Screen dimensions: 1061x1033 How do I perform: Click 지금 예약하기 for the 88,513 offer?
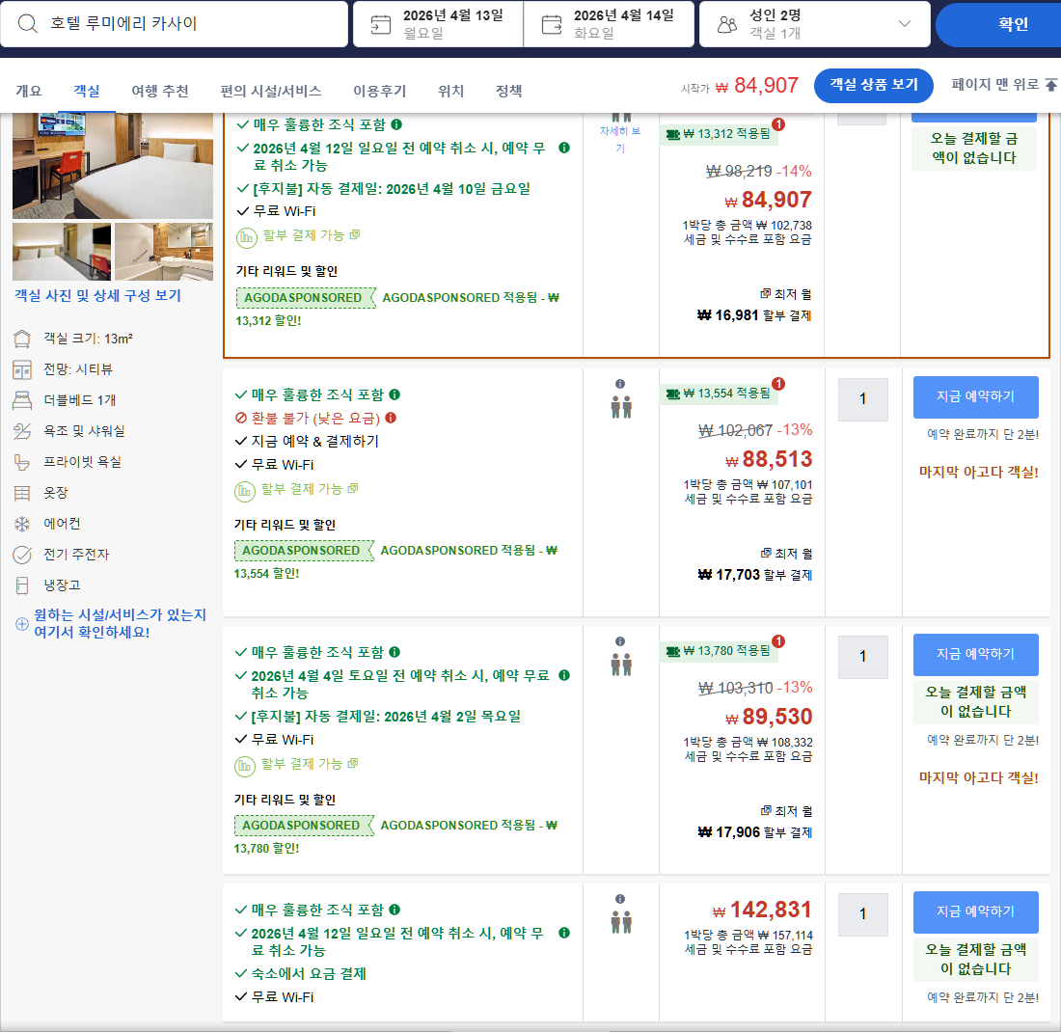click(x=975, y=396)
